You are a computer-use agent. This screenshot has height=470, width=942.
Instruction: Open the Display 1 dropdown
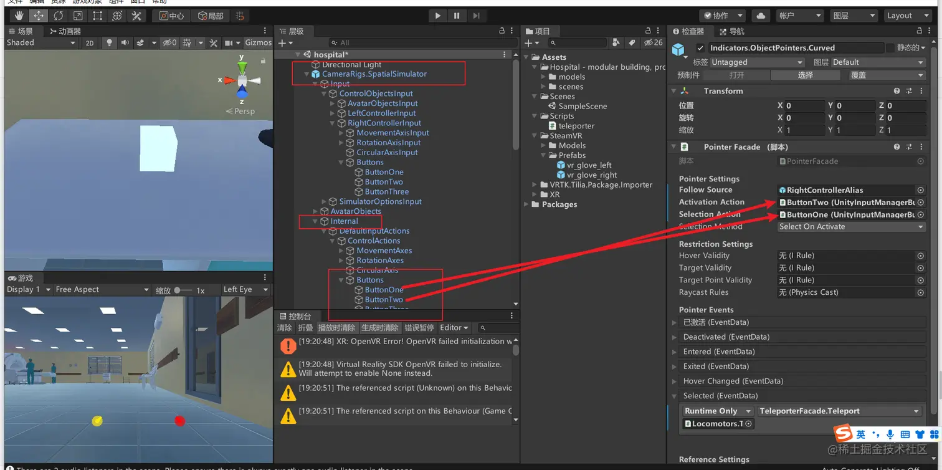tap(28, 290)
